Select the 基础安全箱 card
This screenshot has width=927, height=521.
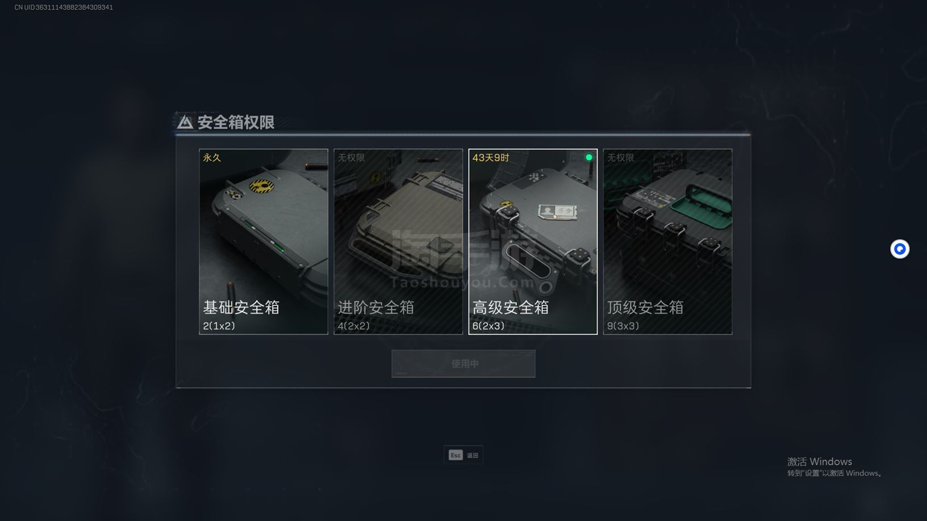264,242
